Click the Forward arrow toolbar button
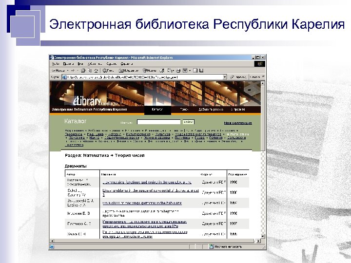This screenshot has height=263, width=351. (73, 71)
